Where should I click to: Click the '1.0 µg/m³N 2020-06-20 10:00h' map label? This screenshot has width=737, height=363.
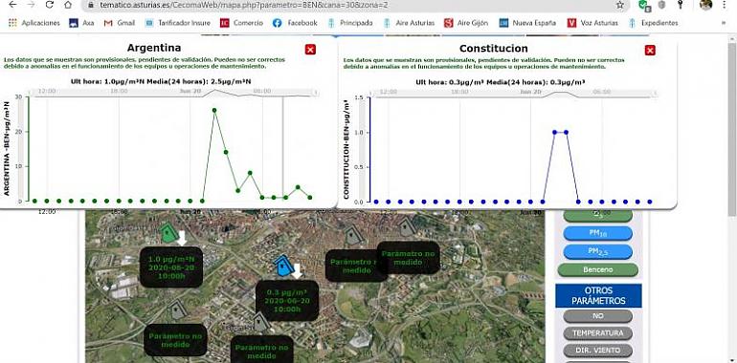coord(171,267)
